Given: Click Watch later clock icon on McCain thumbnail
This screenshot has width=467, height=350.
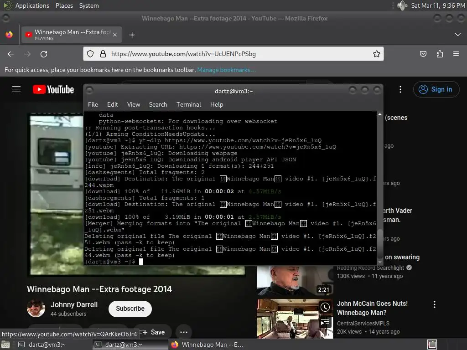Looking at the screenshot, I should point(325,307).
